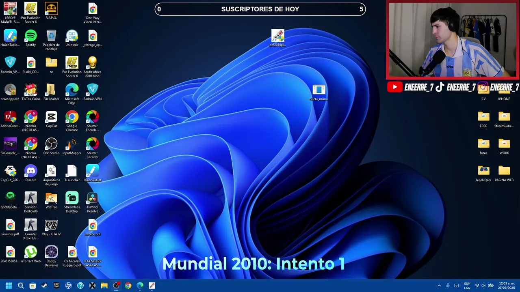Open the Windows Start menu
Image resolution: width=520 pixels, height=292 pixels.
(9, 286)
